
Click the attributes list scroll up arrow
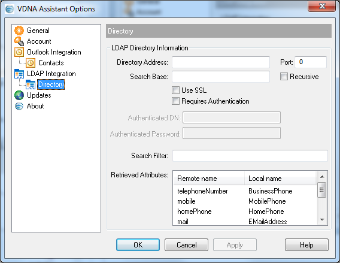[x=322, y=177]
